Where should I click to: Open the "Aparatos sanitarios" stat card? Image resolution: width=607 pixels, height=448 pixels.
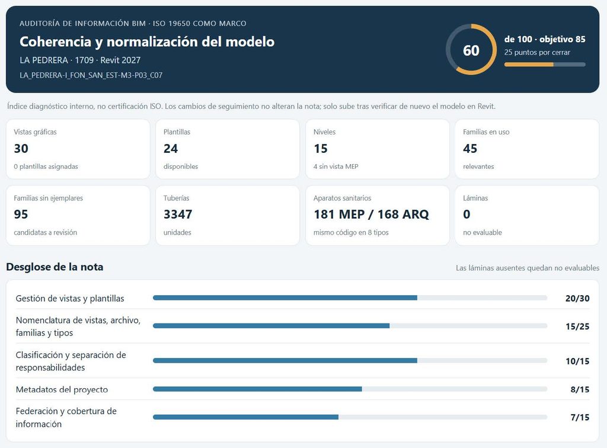(x=378, y=215)
